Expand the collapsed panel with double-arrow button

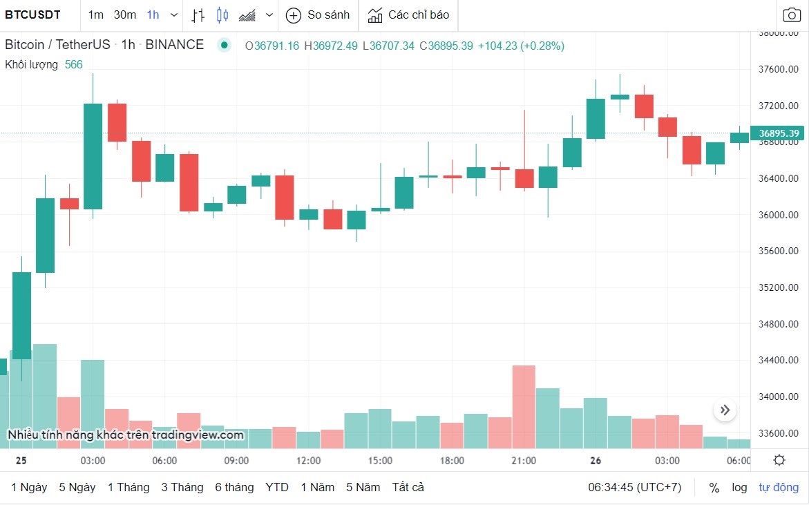tap(725, 410)
